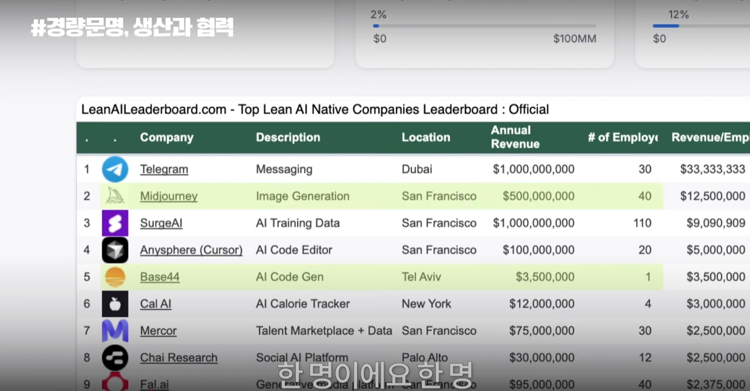Select the 'Tel Aviv' location cell
The image size is (750, 391).
(x=421, y=277)
